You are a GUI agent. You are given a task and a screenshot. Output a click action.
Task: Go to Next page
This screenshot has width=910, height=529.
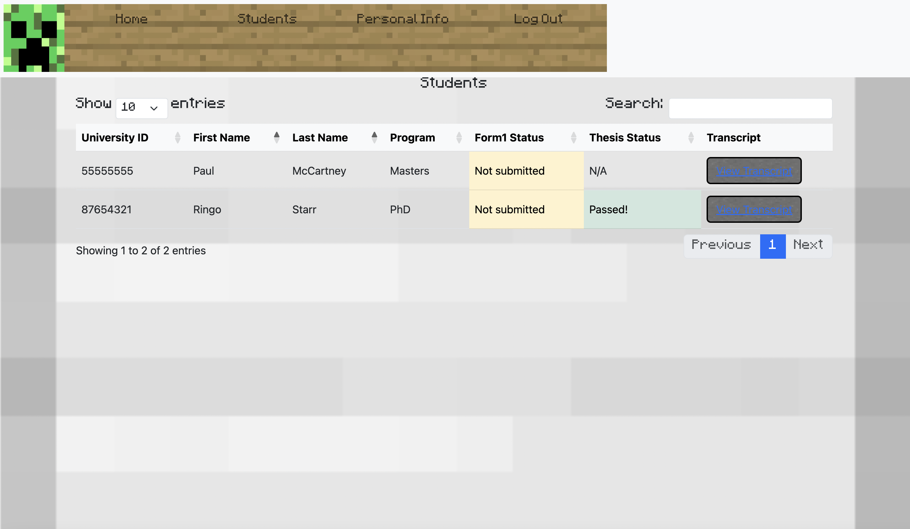(x=809, y=246)
